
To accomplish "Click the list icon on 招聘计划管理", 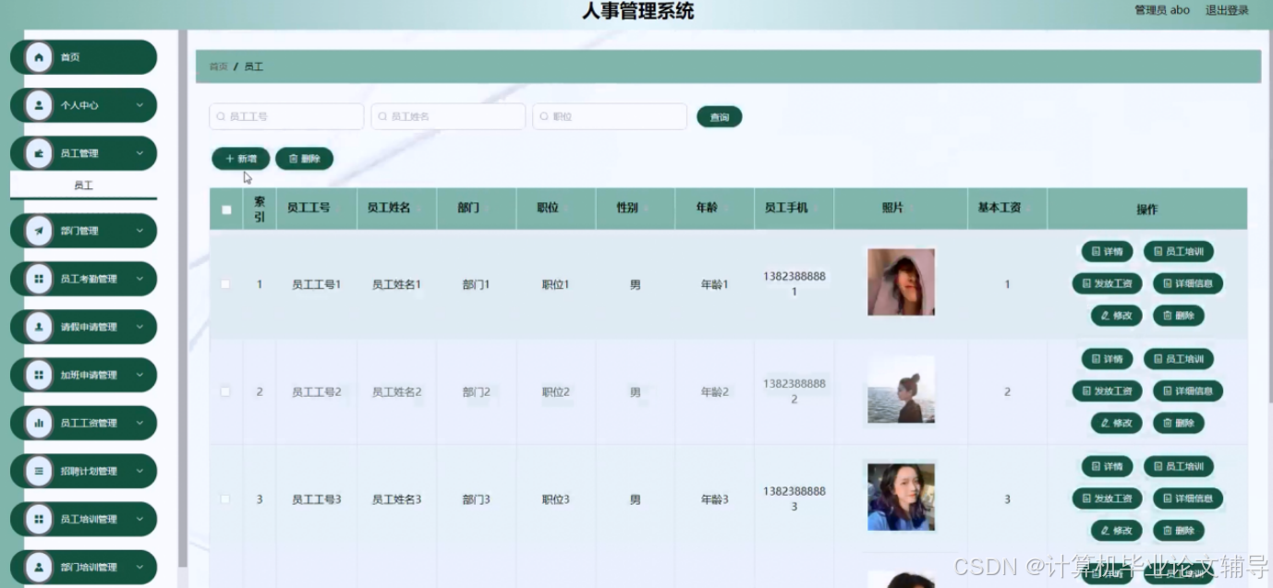I will [x=37, y=471].
